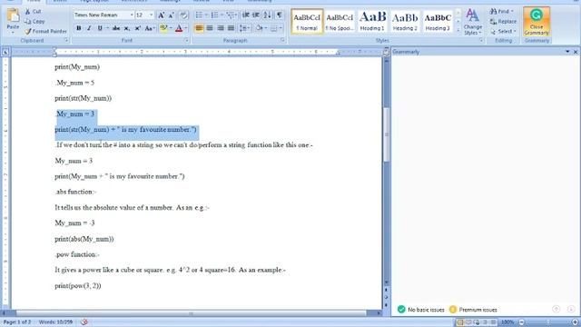Click the text highlight color button
Image resolution: width=581 pixels, height=327 pixels.
pos(163,28)
